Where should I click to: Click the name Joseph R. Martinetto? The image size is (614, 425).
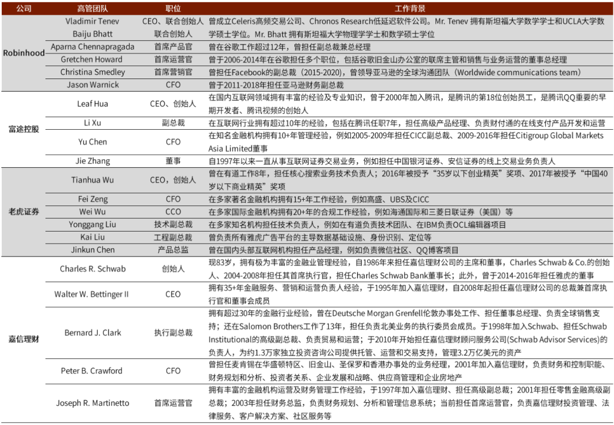tap(93, 403)
